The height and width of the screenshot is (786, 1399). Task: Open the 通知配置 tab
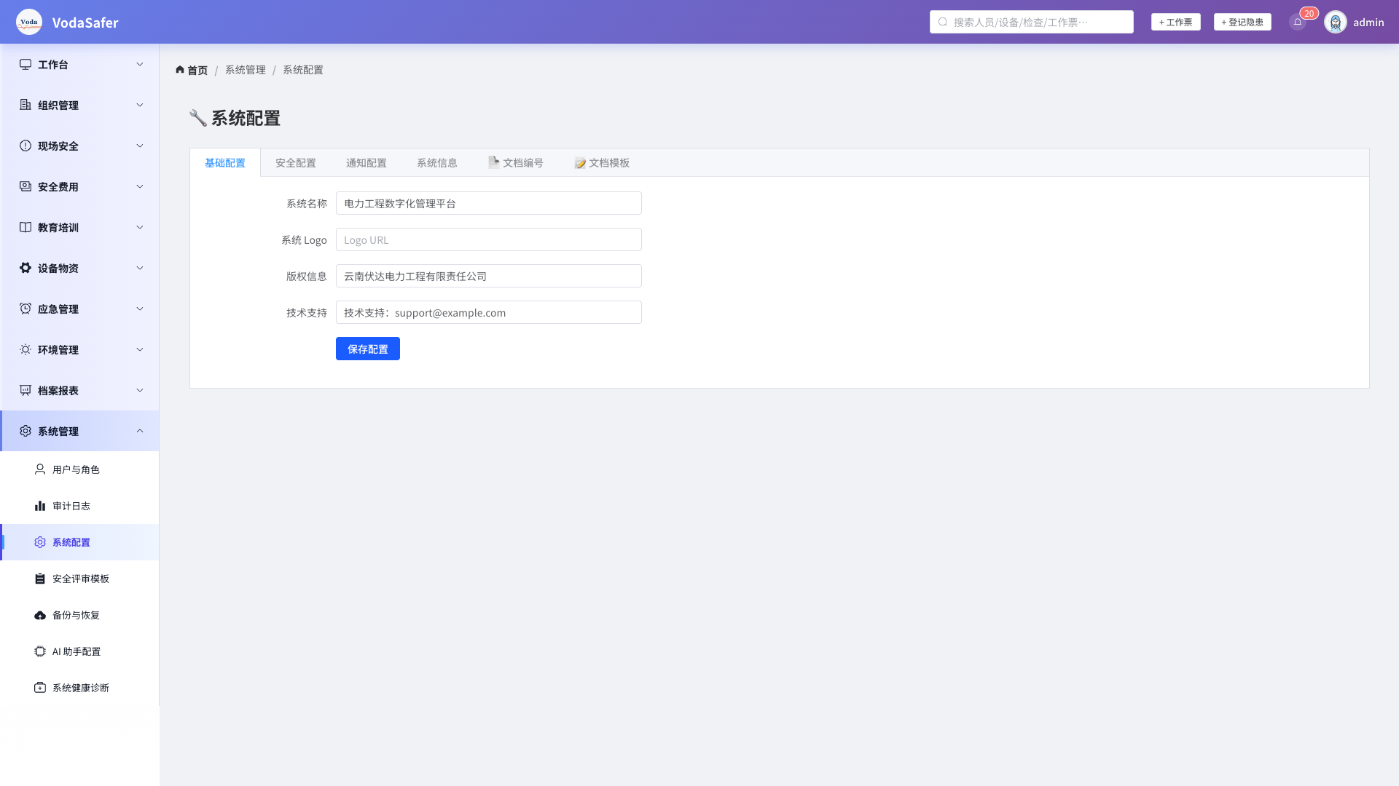click(x=367, y=163)
